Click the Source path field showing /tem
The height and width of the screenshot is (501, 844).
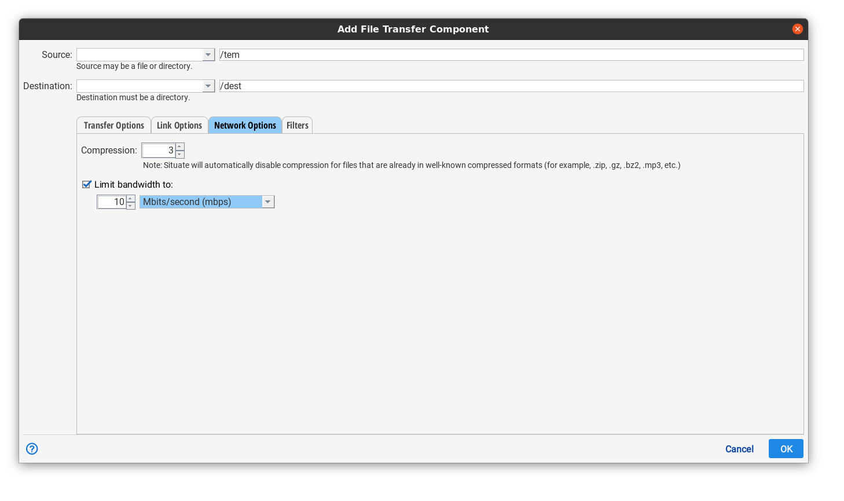tap(405, 54)
